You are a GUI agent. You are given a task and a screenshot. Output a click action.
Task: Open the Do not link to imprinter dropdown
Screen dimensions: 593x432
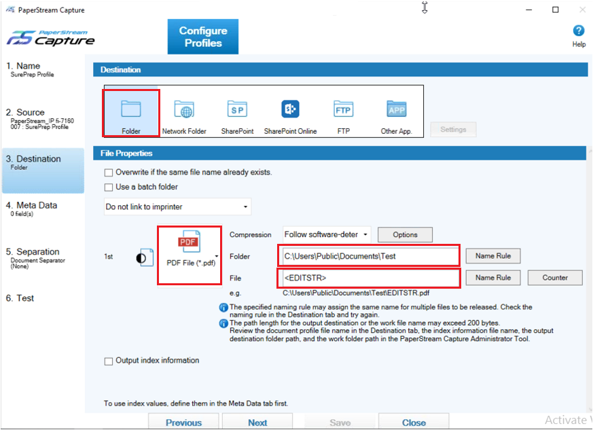pyautogui.click(x=177, y=207)
